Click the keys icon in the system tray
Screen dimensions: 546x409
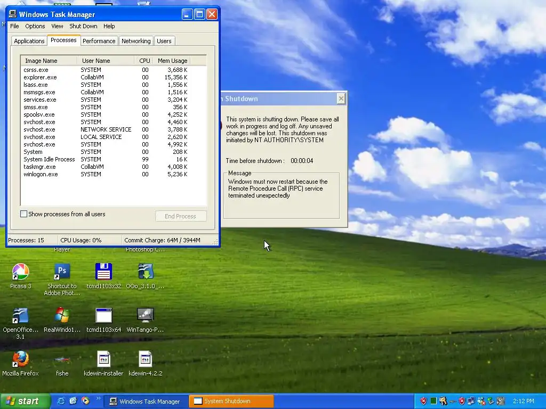(443, 401)
